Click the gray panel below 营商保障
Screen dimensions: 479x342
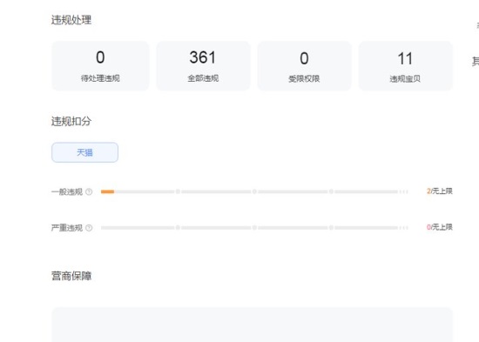[252, 325]
